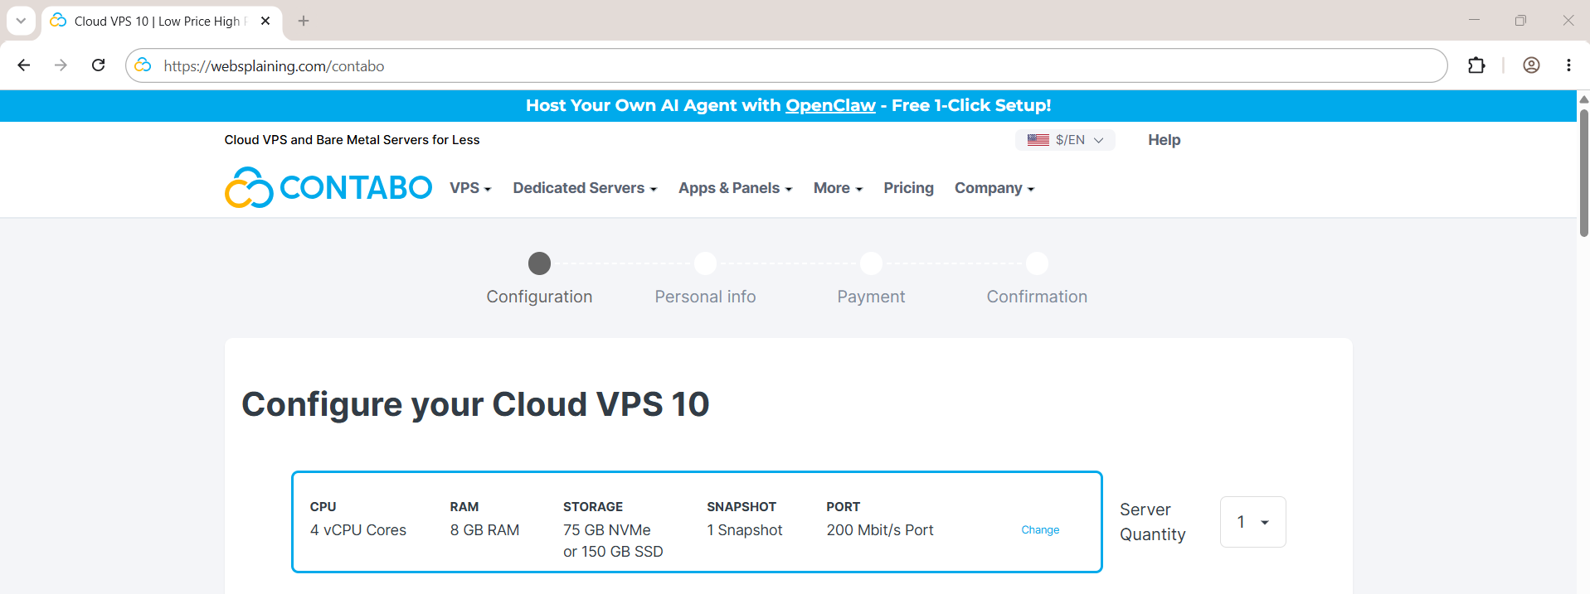Click the scrollbar up arrow
Viewport: 1590px width, 594px height.
tap(1583, 99)
